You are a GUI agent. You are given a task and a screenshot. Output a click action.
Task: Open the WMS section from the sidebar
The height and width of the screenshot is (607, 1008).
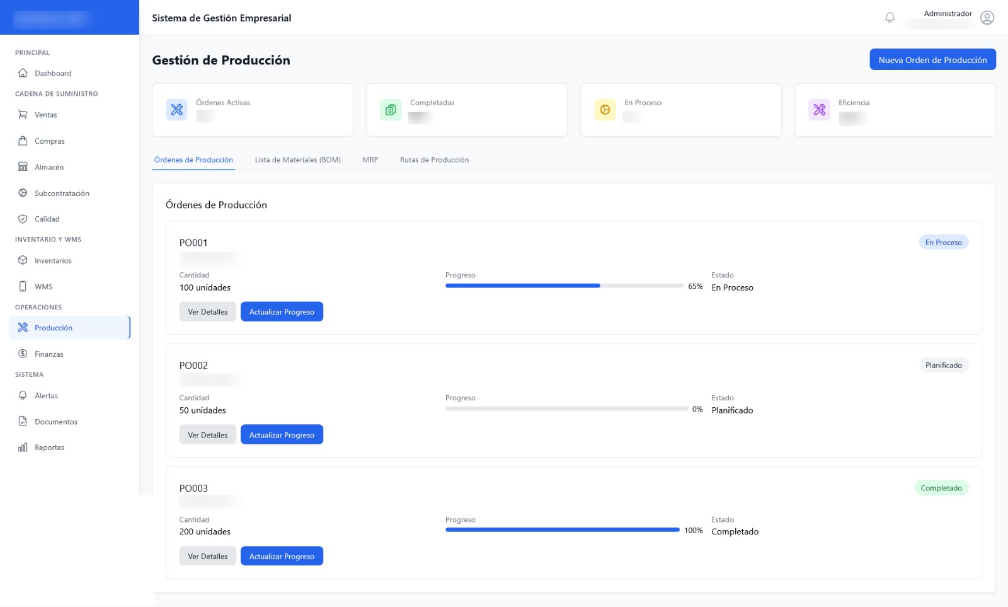pyautogui.click(x=45, y=286)
